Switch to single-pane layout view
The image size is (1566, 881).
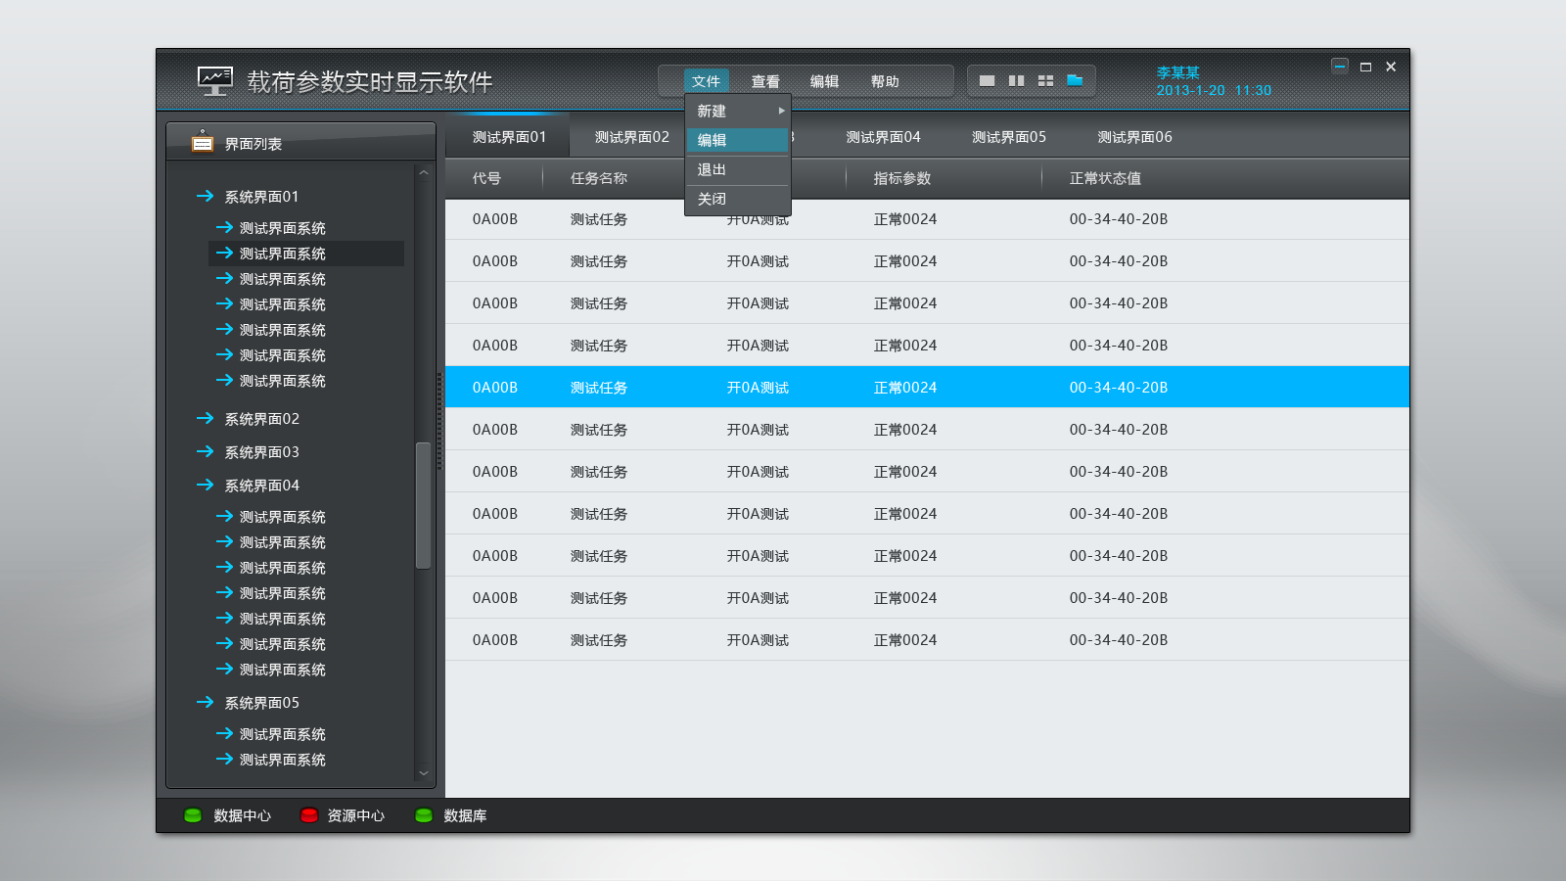pyautogui.click(x=987, y=81)
